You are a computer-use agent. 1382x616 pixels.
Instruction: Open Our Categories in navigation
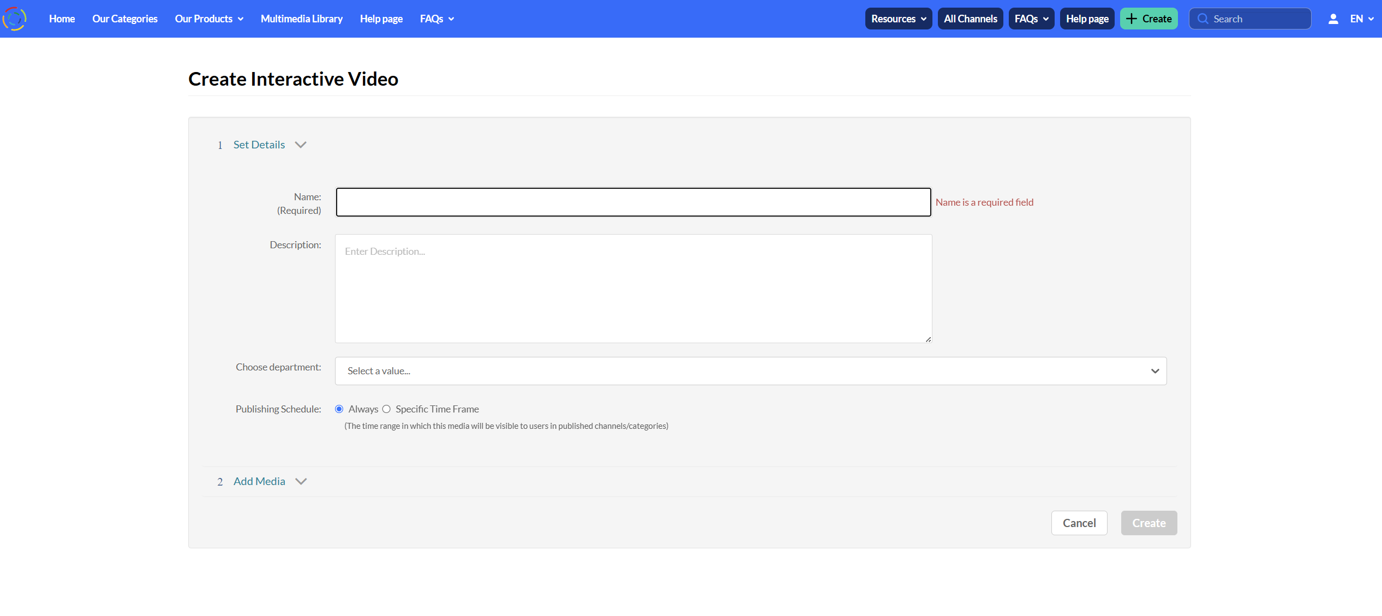(x=125, y=19)
